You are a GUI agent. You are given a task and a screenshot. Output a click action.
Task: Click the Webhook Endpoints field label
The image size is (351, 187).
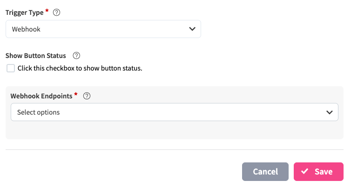(41, 96)
